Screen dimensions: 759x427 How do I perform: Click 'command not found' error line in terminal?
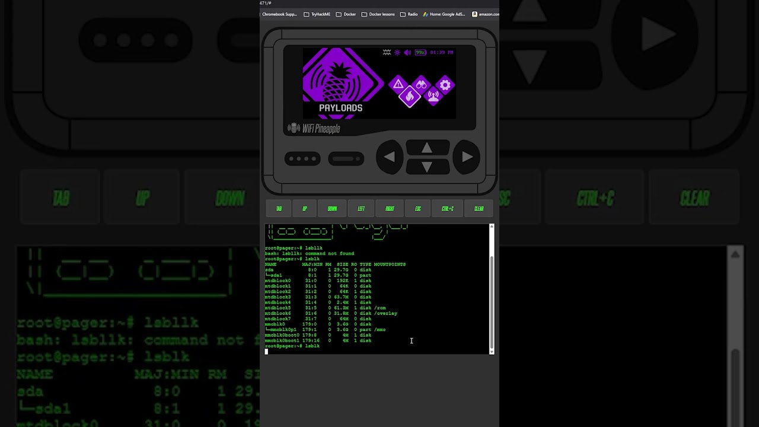tap(309, 254)
